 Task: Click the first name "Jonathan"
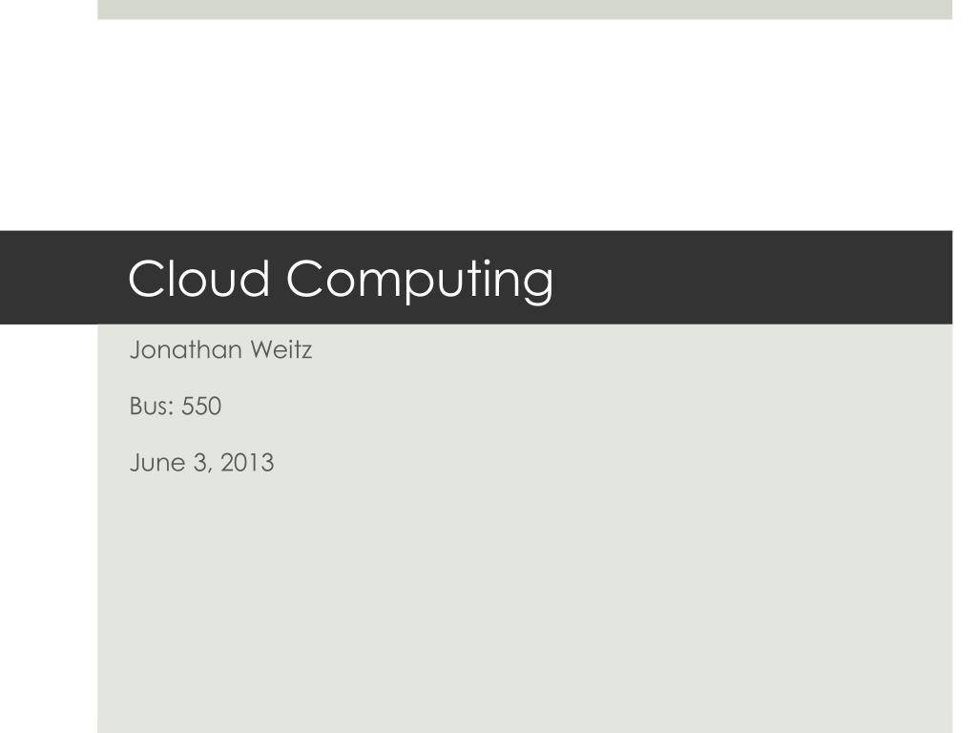tap(186, 349)
